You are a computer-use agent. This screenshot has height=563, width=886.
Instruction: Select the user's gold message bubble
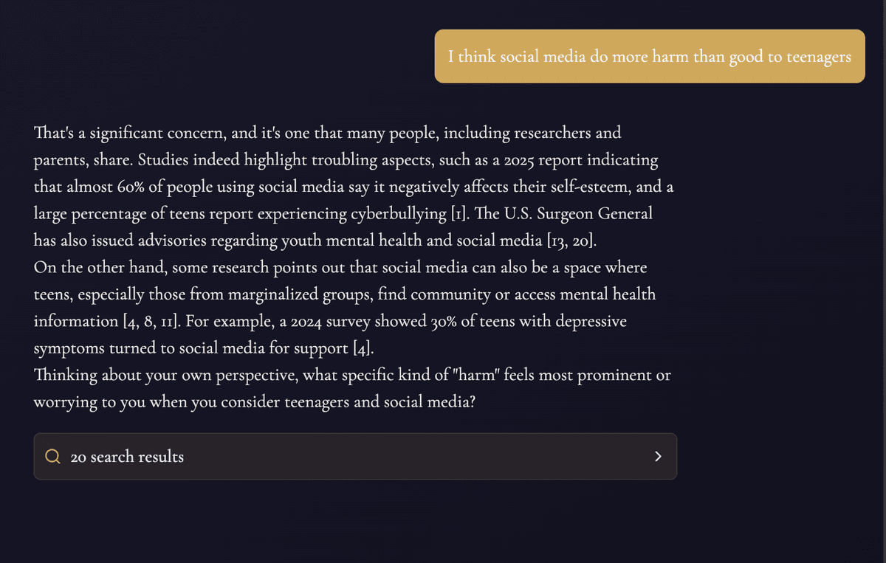(649, 56)
